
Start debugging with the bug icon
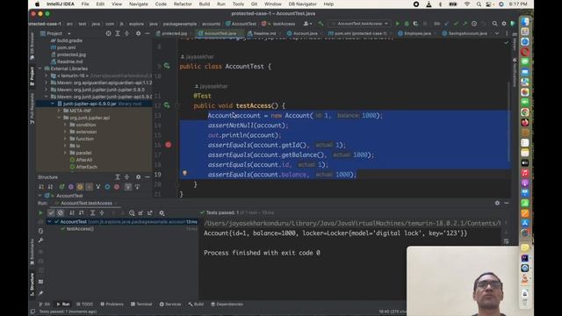pos(407,24)
